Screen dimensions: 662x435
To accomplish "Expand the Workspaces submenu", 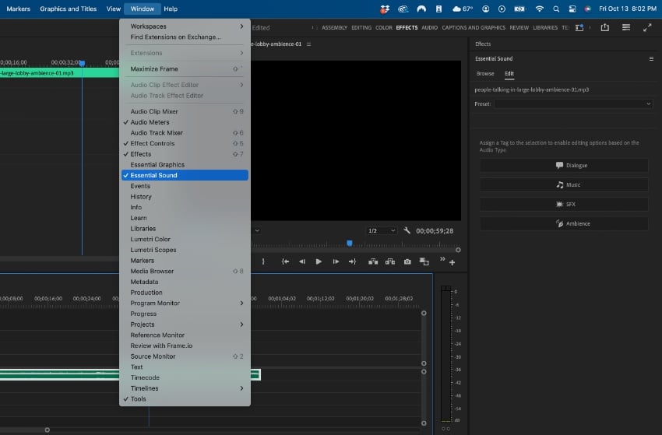I will click(x=185, y=26).
